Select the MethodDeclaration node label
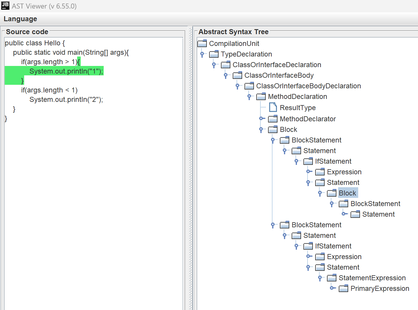418x310 pixels. (x=298, y=97)
